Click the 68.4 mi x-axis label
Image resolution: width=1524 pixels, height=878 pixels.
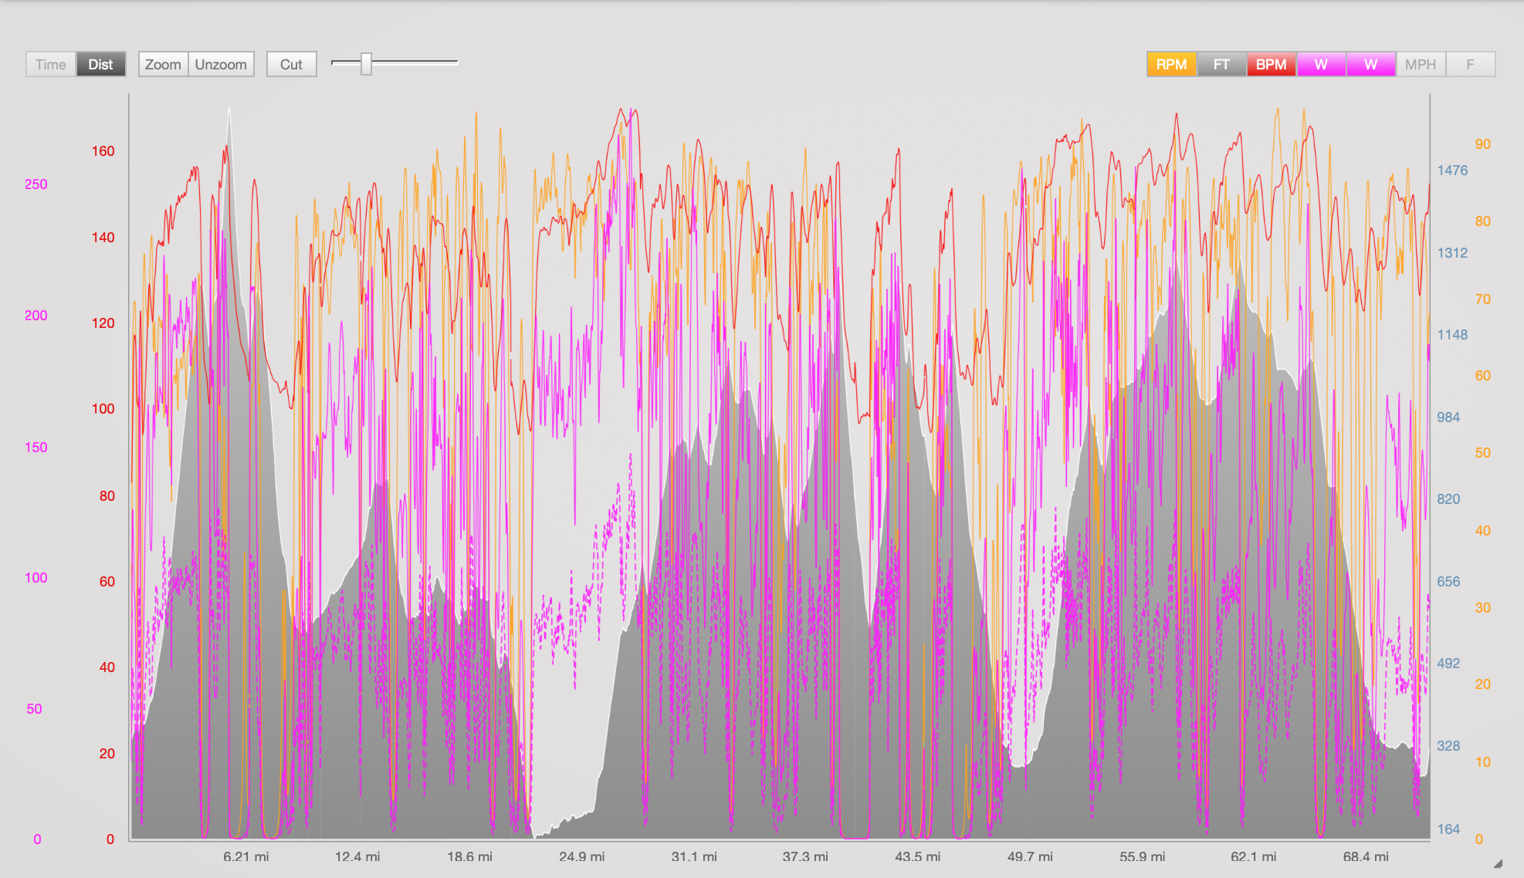tap(1365, 856)
